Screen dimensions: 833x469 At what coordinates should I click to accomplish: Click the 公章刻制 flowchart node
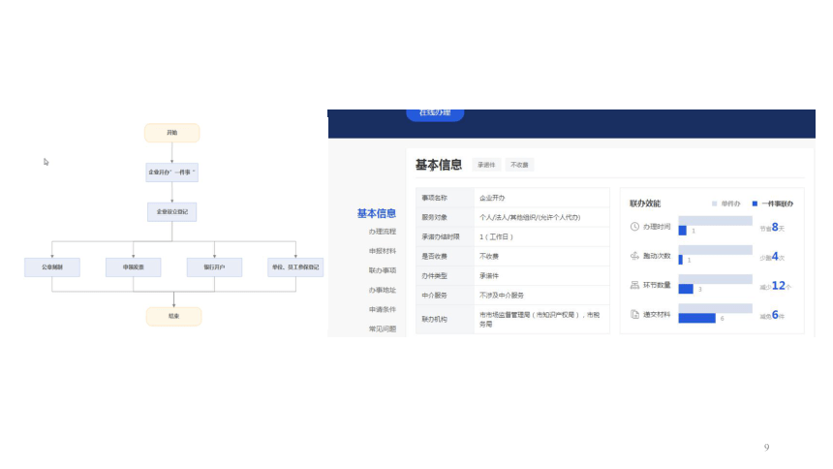(52, 267)
